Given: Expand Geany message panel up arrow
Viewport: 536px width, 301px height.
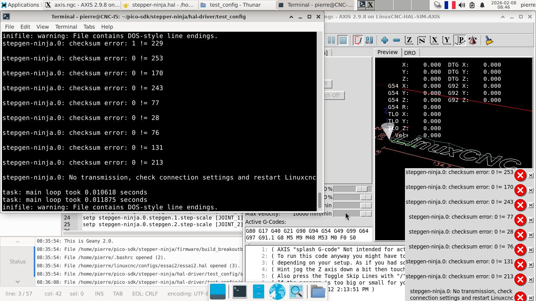Looking at the screenshot, I should click(x=18, y=242).
